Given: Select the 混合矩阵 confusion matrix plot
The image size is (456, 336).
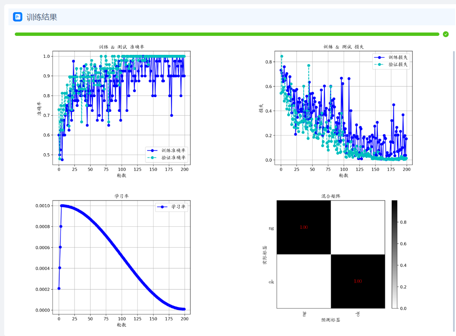Looking at the screenshot, I should pyautogui.click(x=331, y=255).
